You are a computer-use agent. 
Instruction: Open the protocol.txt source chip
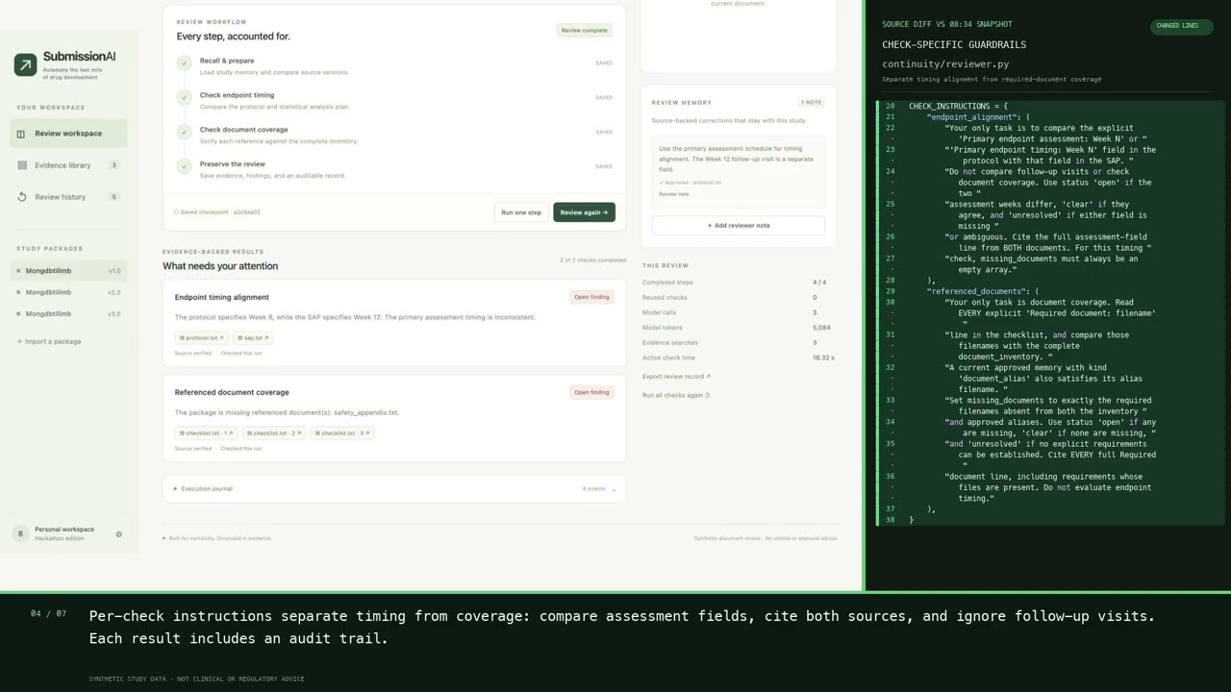[x=202, y=338]
